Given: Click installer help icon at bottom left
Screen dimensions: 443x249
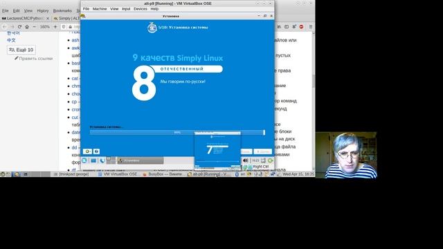Looking at the screenshot, I should click(x=96, y=151).
